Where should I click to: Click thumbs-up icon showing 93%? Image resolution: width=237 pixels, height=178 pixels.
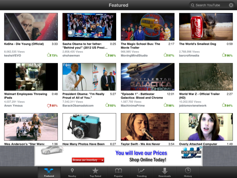click(107, 105)
